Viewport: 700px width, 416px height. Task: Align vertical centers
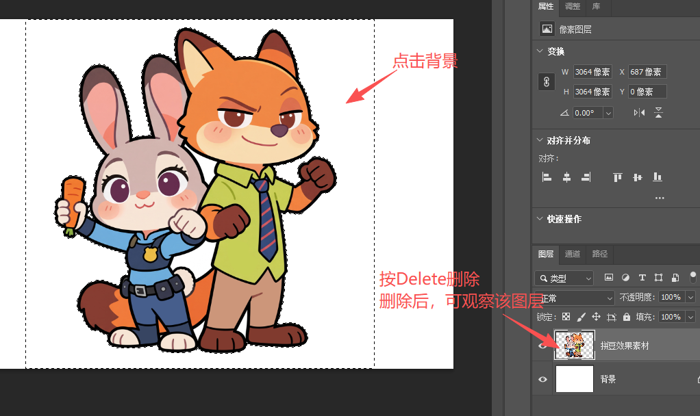(638, 177)
